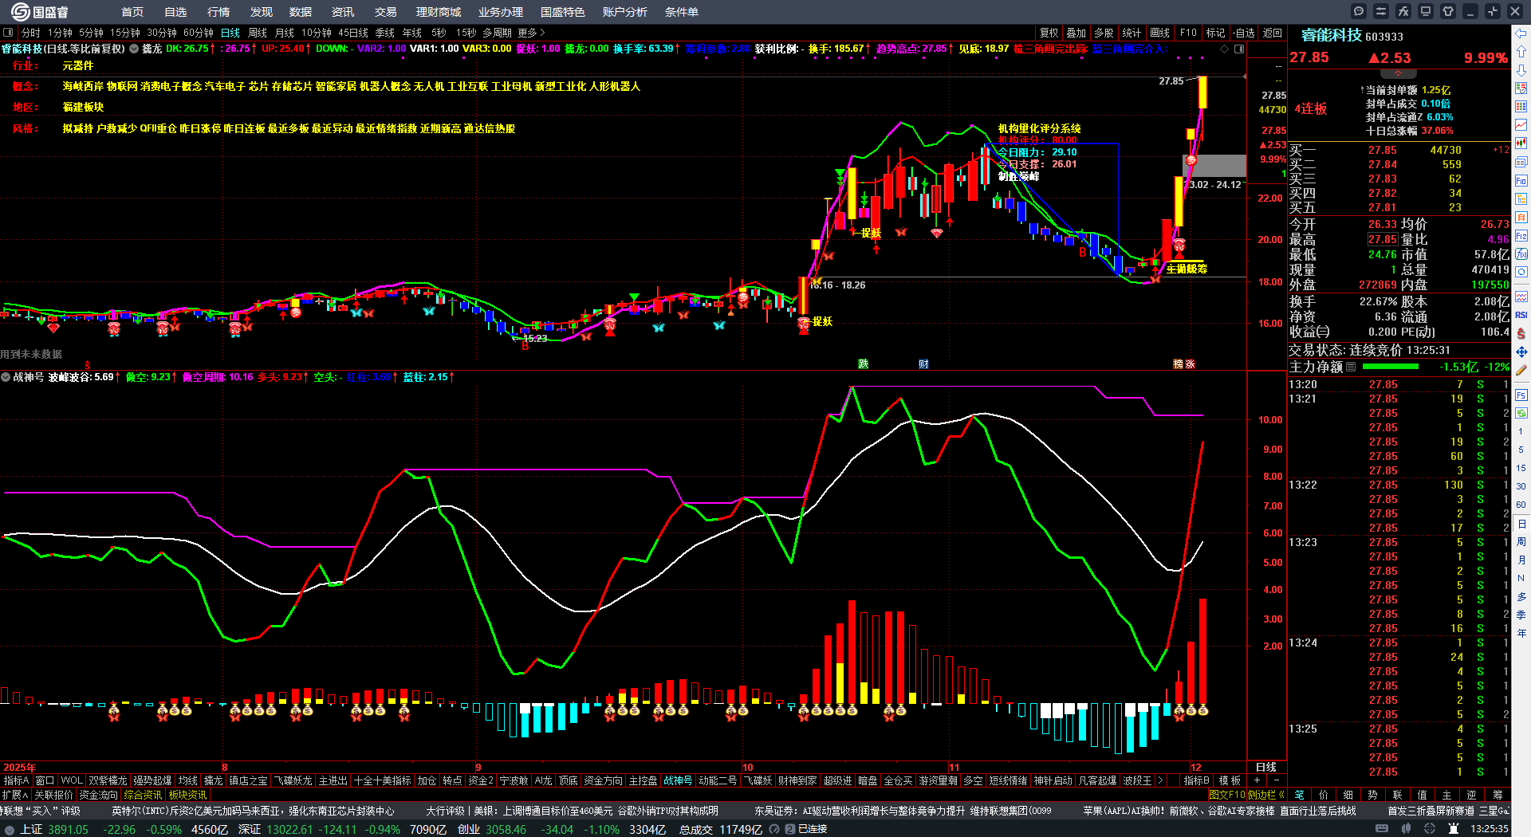Toggle 叠加 overlay option in chart toolbar

[1076, 33]
